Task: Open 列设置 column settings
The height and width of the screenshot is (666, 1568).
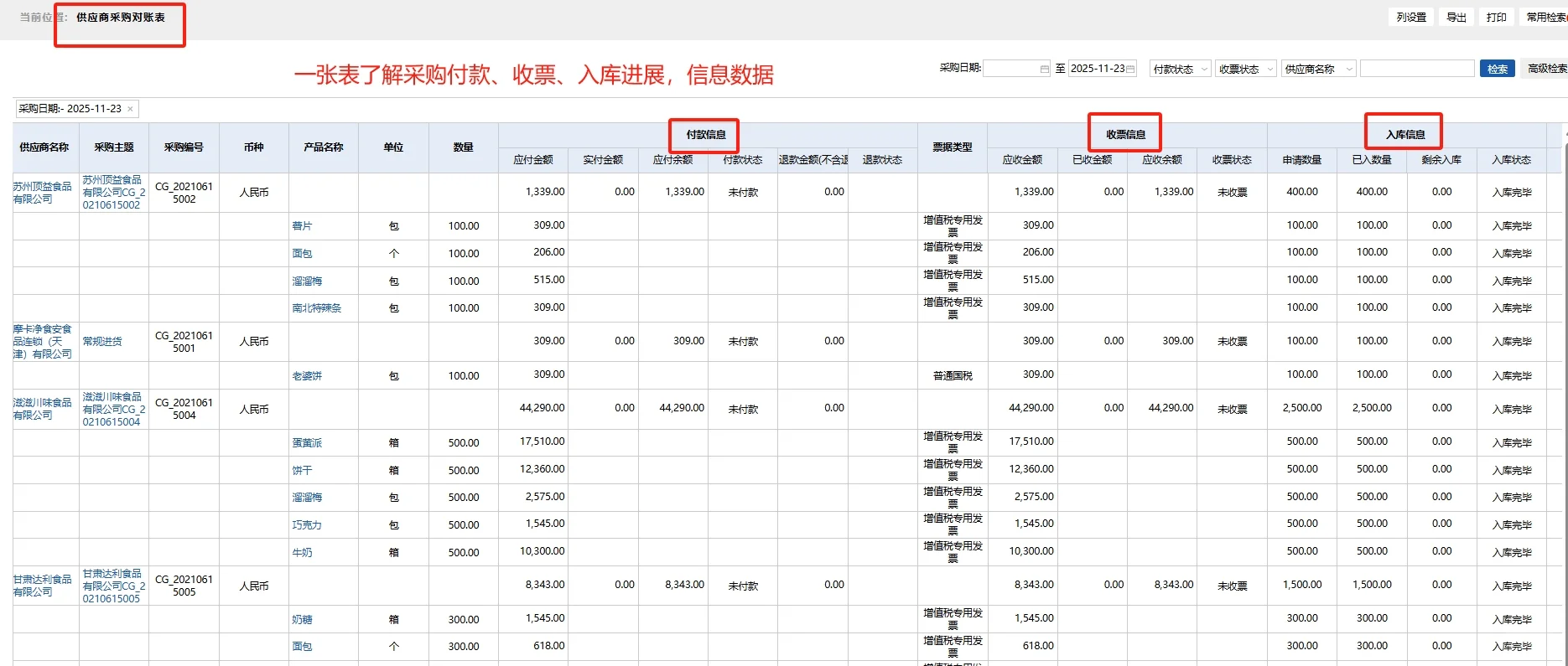Action: point(1411,17)
